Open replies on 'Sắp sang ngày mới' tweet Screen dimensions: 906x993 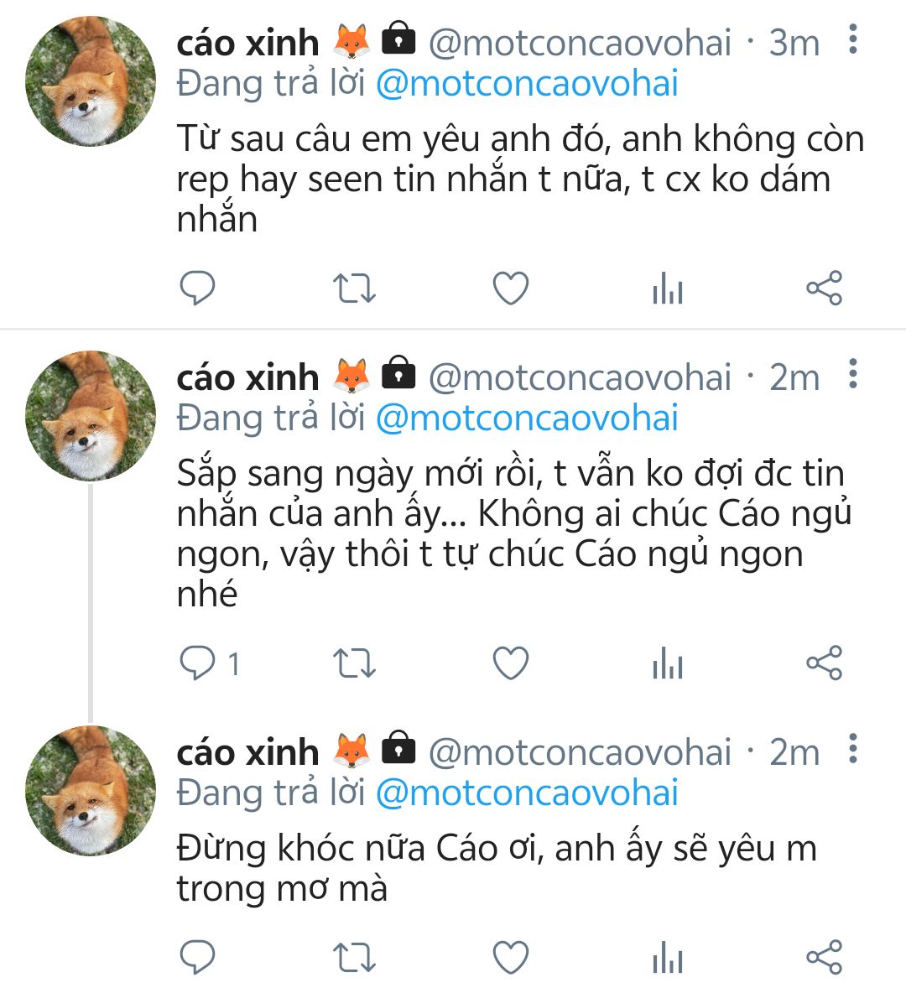(200, 663)
